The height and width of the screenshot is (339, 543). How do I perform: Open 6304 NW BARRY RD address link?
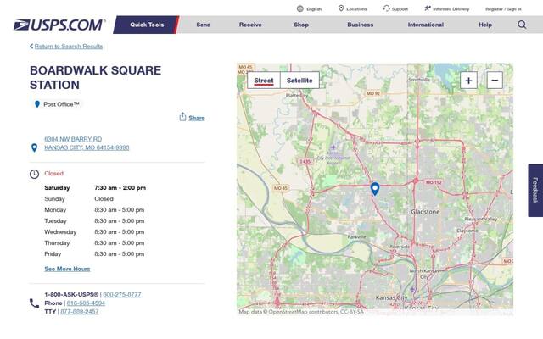[x=73, y=139]
